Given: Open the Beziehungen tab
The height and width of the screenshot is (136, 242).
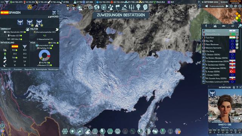Looking at the screenshot, I should pyautogui.click(x=53, y=70).
